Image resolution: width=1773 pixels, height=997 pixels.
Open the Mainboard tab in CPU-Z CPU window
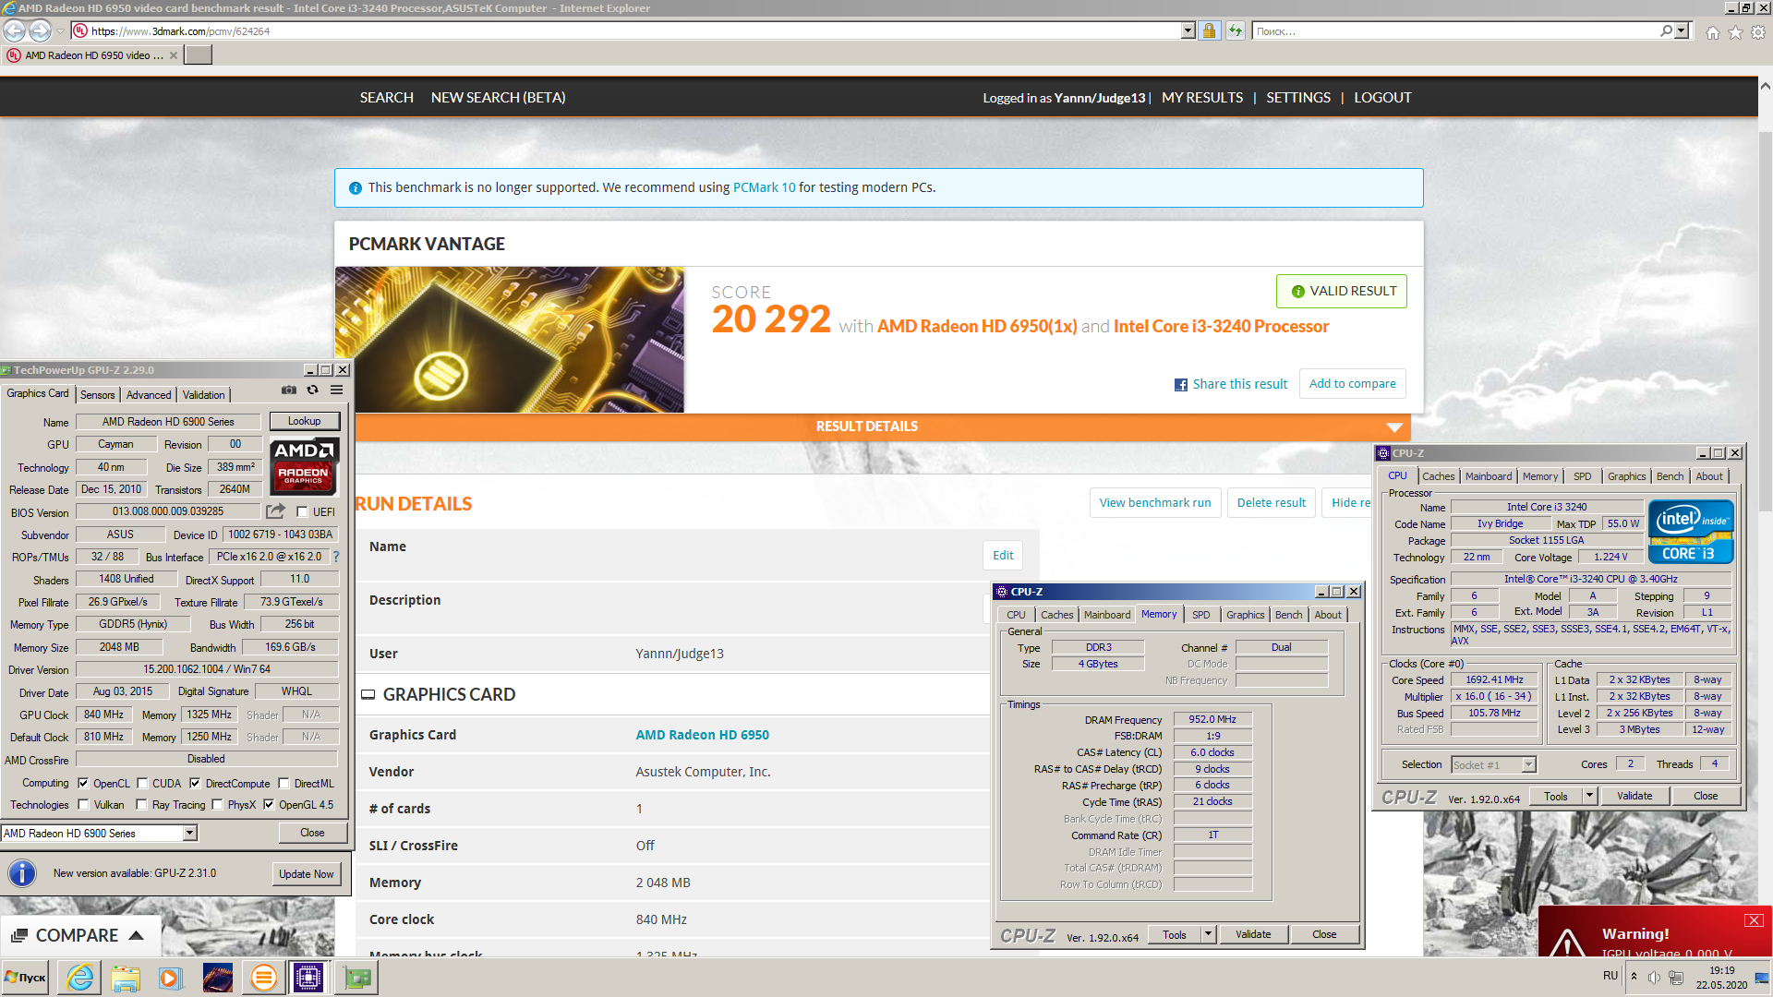tap(1489, 476)
